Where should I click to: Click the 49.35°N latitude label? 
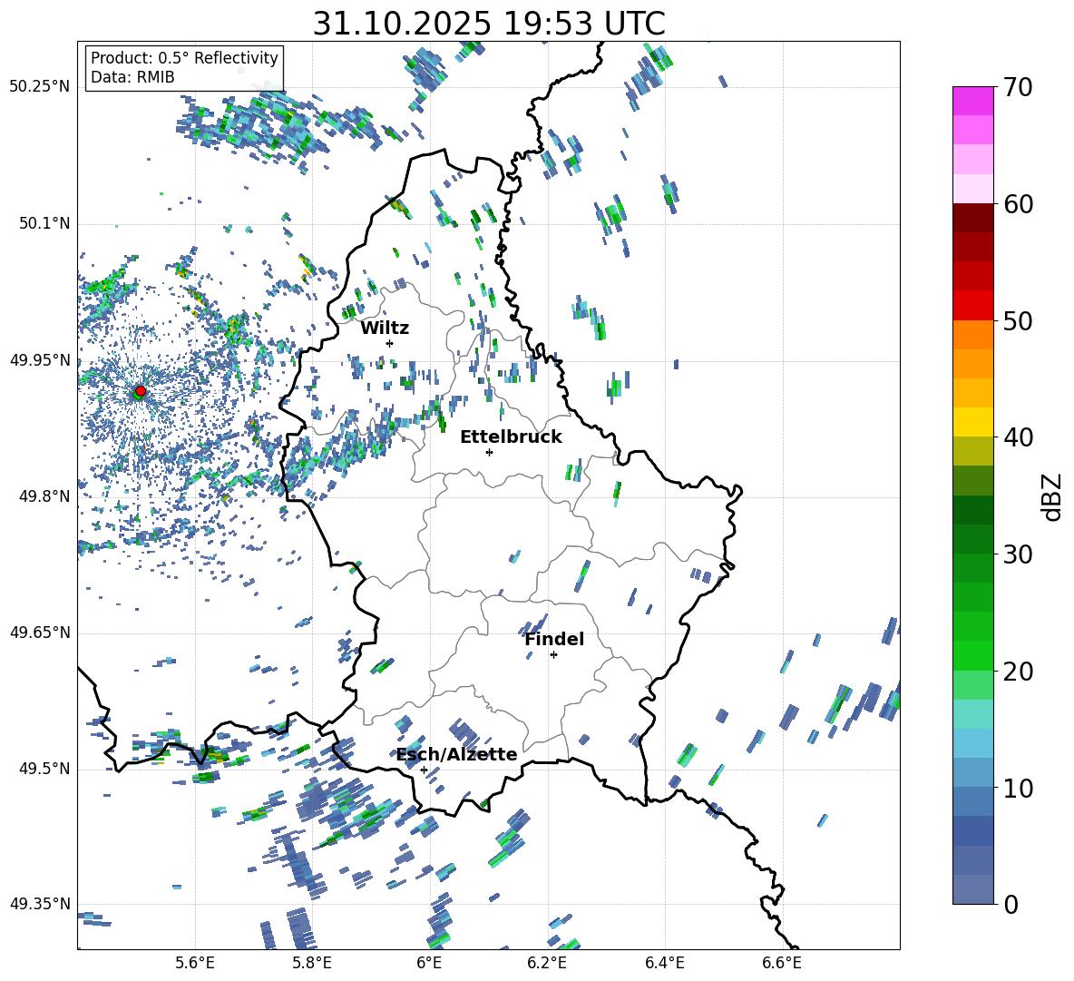pos(40,904)
